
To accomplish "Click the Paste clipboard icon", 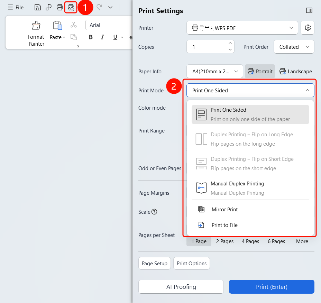I will point(57,26).
